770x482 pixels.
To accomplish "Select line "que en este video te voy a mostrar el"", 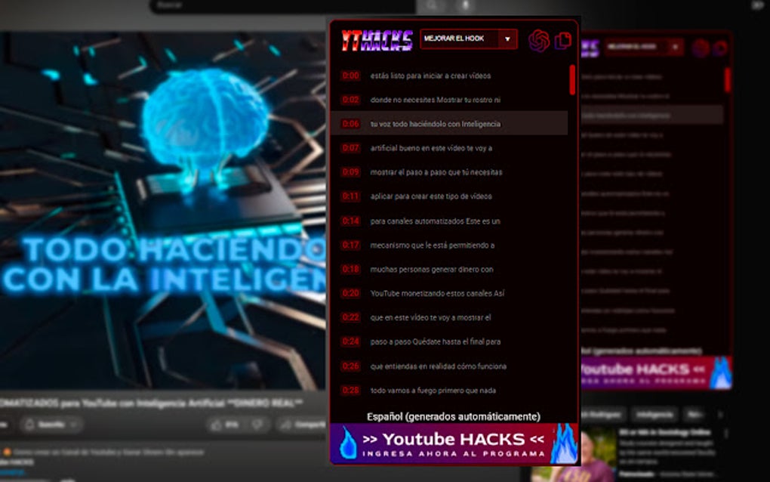I will pos(430,317).
